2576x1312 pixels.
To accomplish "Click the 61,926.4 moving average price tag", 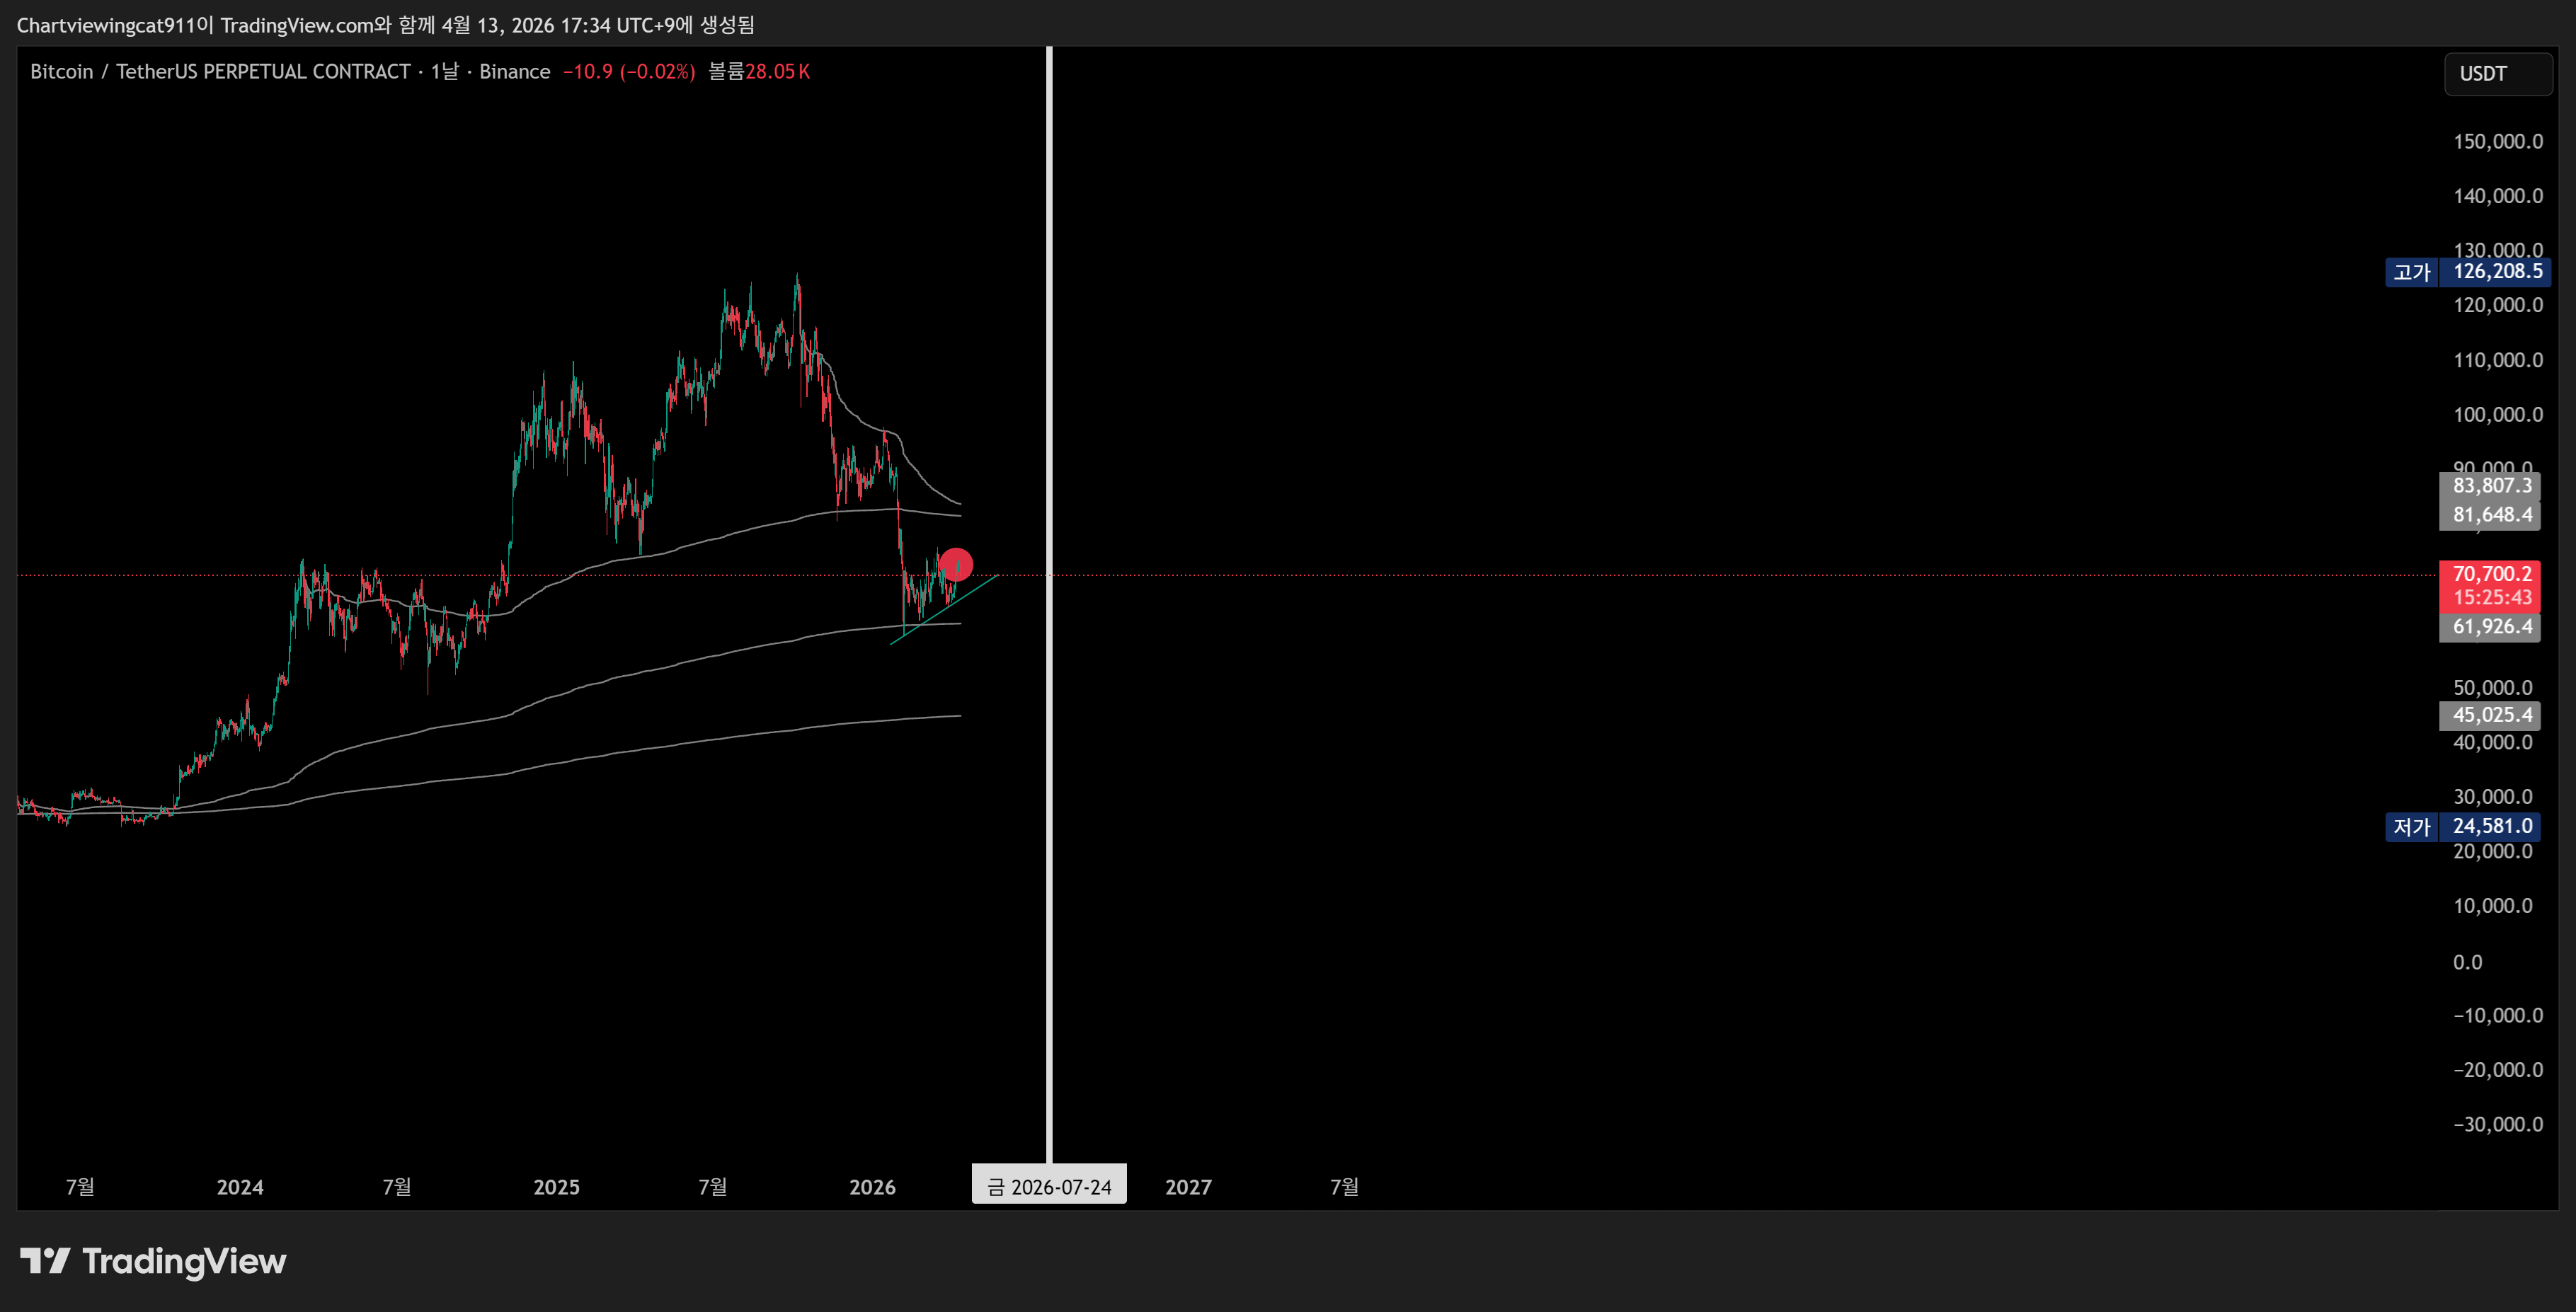I will (x=2491, y=627).
